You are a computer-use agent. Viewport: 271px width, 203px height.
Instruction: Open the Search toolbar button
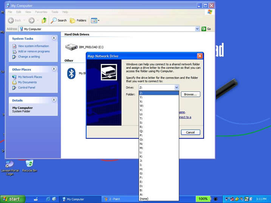click(x=59, y=20)
